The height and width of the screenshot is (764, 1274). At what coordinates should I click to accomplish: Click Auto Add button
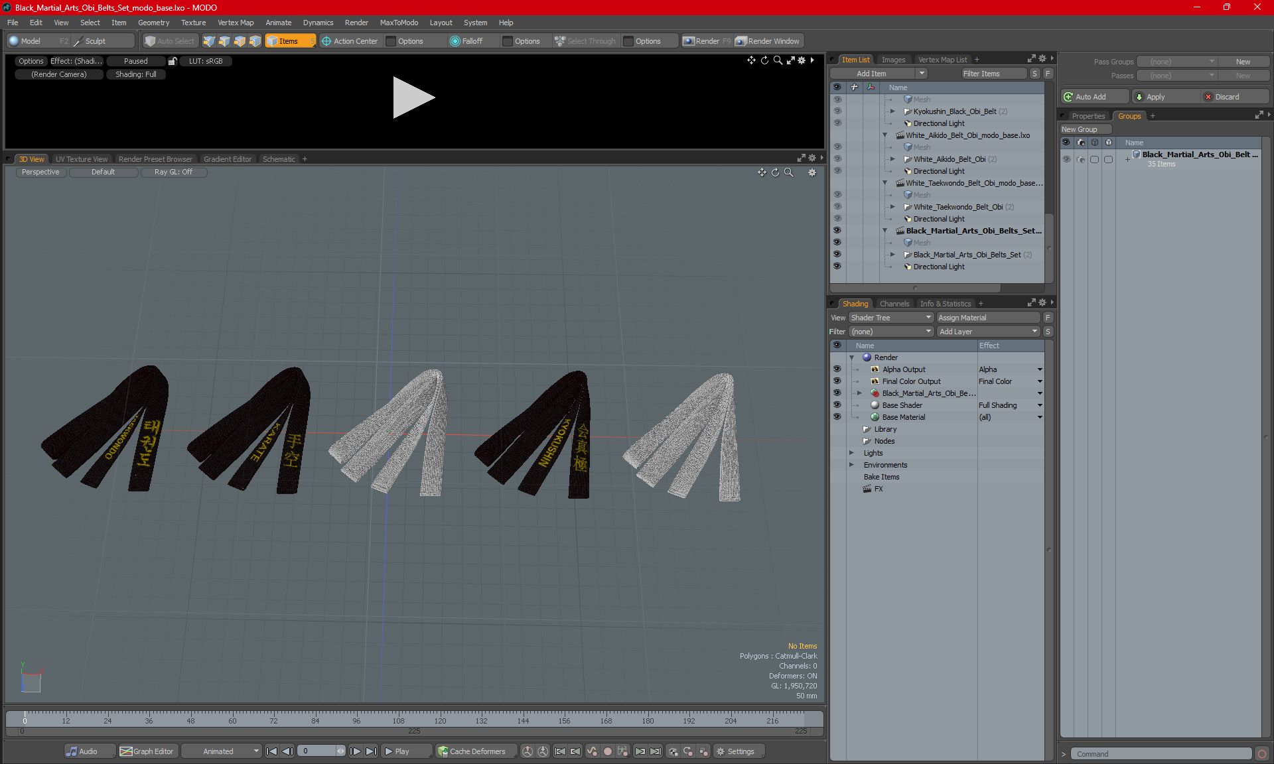pos(1094,97)
